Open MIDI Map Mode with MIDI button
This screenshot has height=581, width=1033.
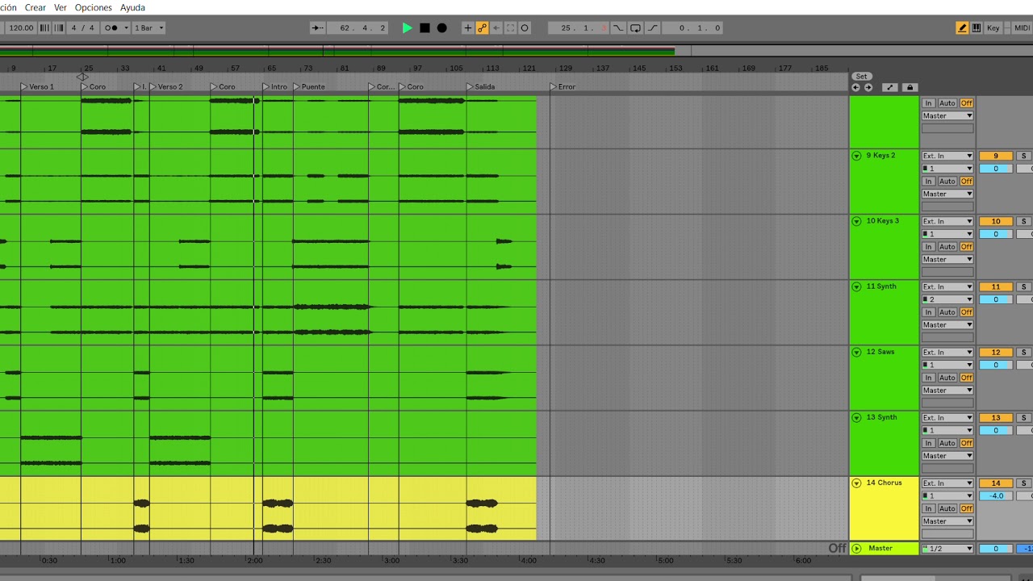coord(1022,27)
